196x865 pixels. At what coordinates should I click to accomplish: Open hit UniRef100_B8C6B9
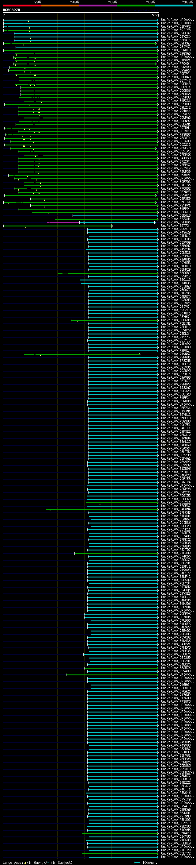(176, 273)
